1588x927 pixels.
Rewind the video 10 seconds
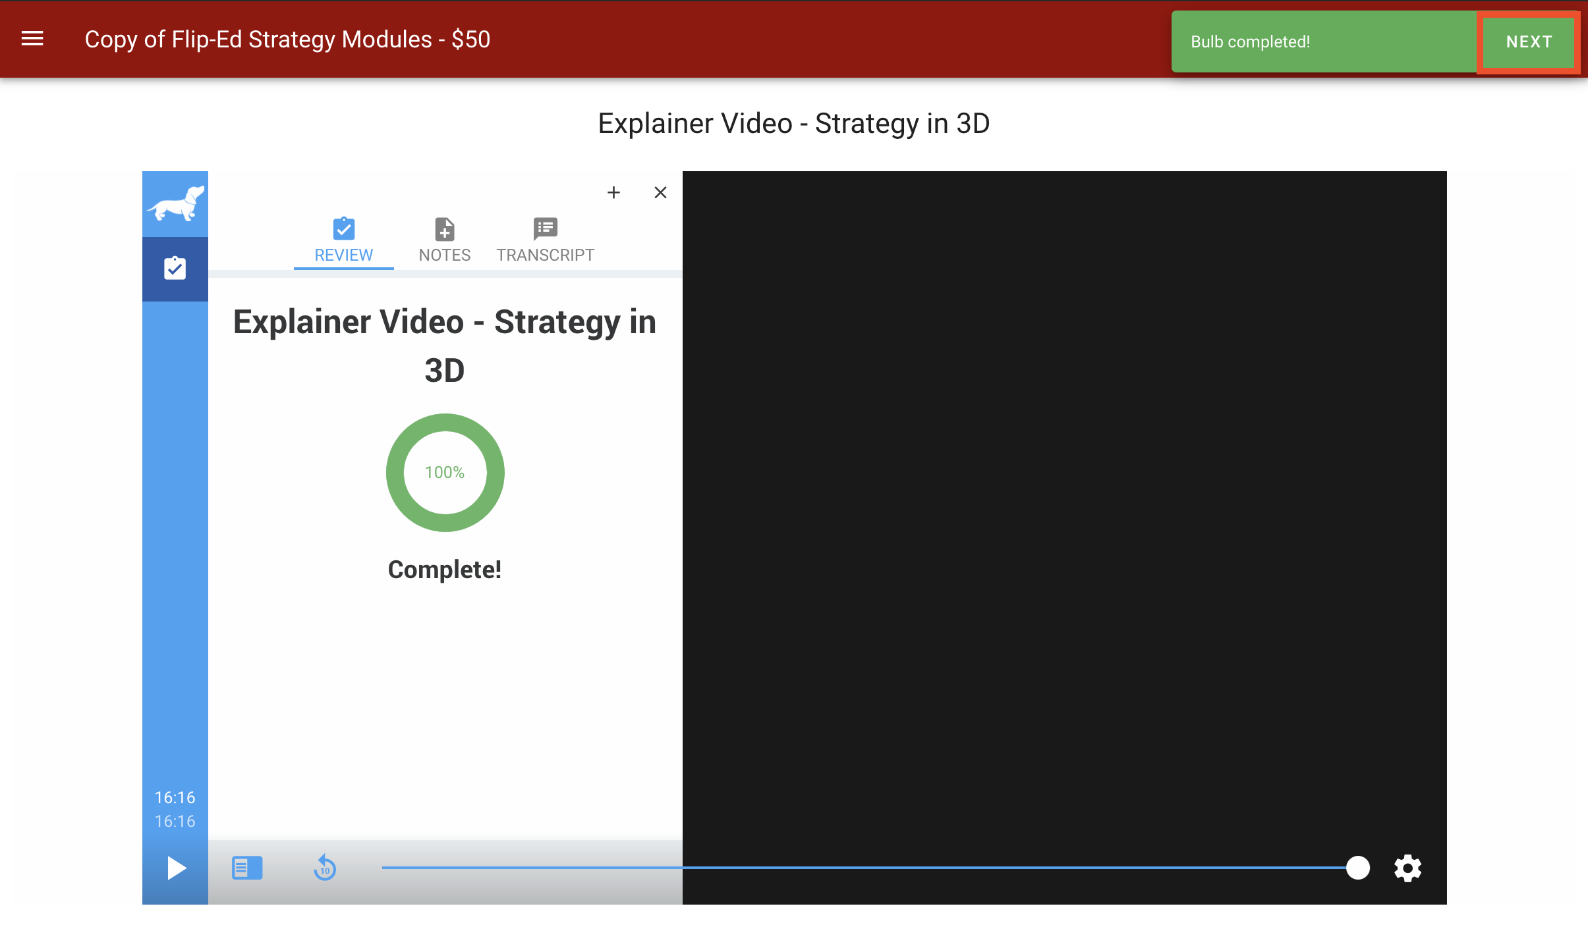(325, 868)
